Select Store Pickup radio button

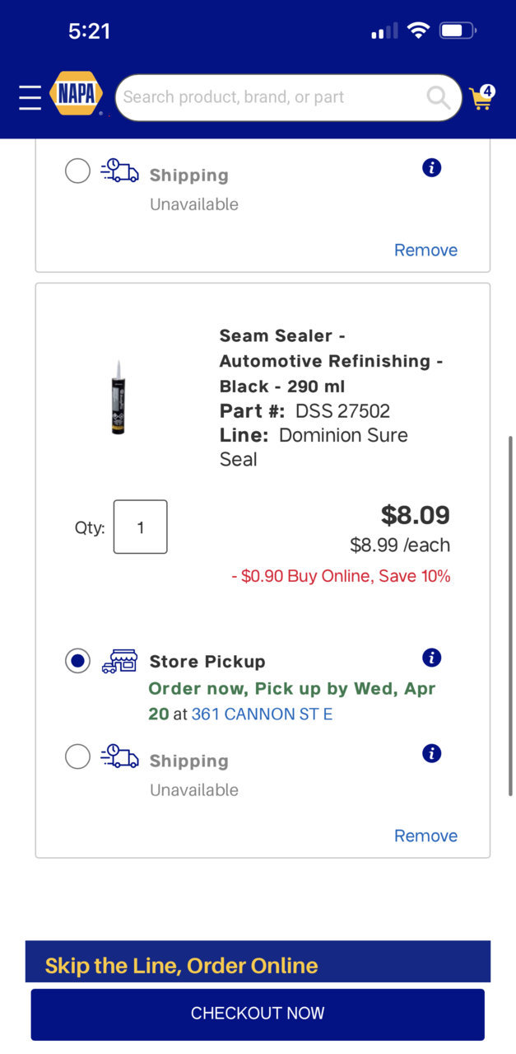(77, 661)
